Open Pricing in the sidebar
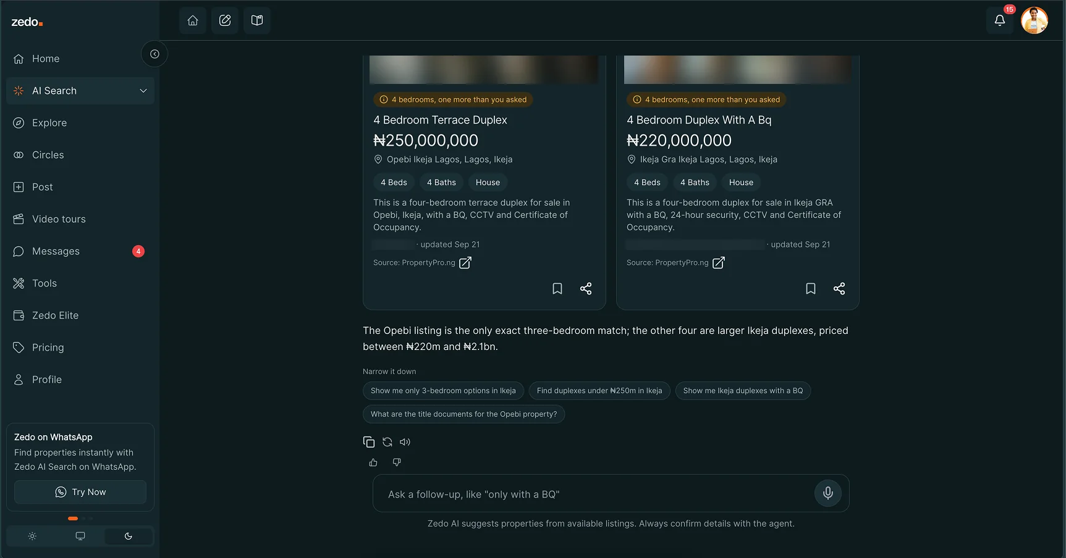Viewport: 1066px width, 558px height. (80, 348)
